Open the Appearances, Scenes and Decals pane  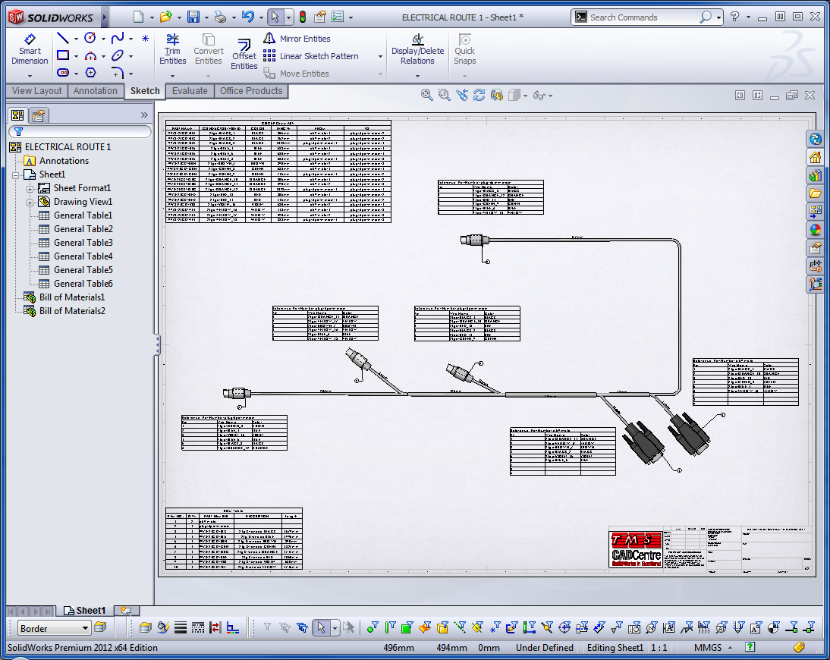pyautogui.click(x=816, y=230)
